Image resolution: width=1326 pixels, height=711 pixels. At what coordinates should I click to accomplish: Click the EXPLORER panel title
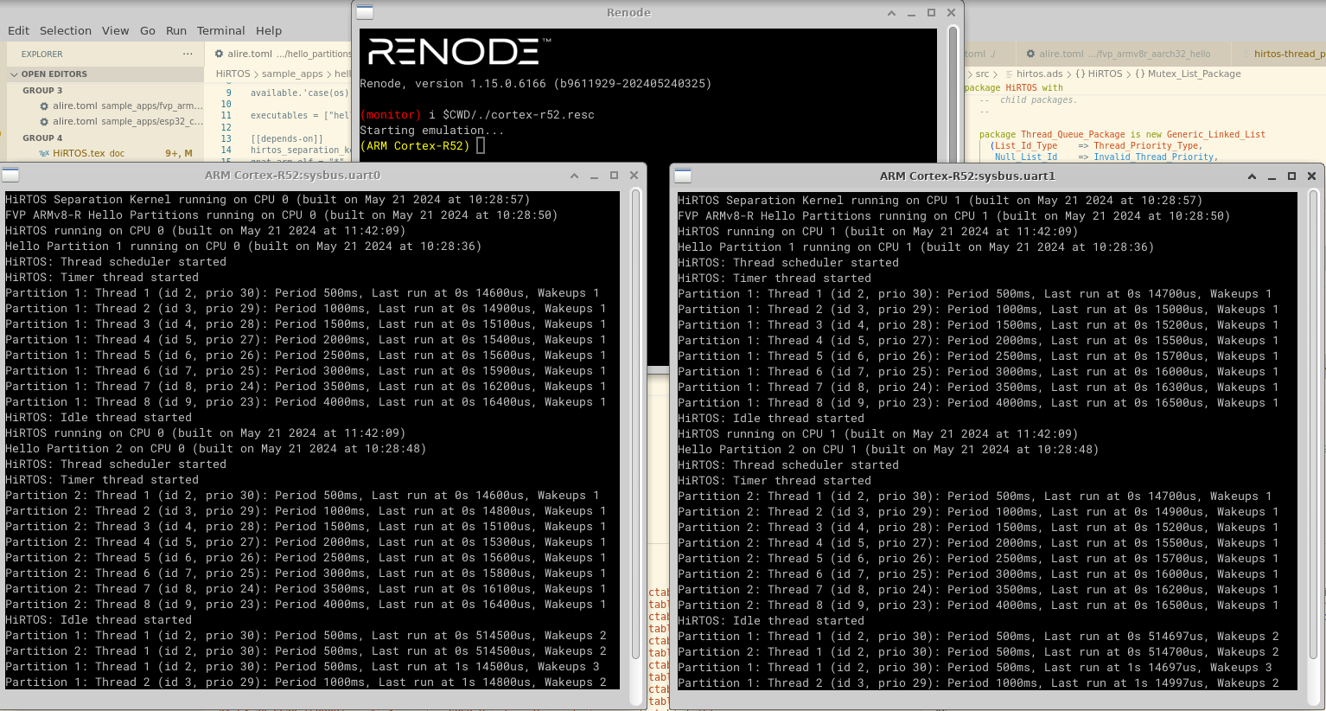click(x=41, y=54)
